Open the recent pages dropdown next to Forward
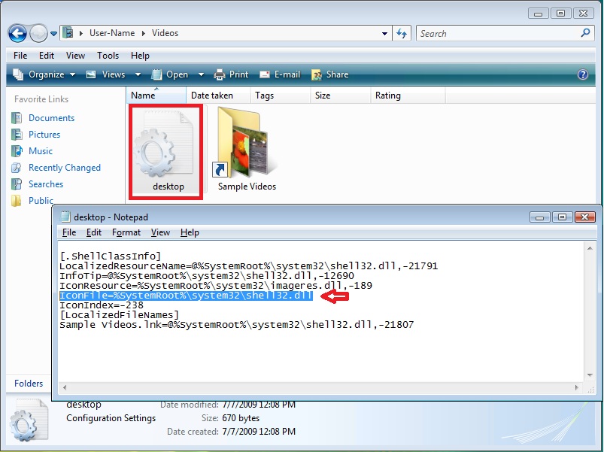Screen dimensions: 604x452 pyautogui.click(x=54, y=34)
